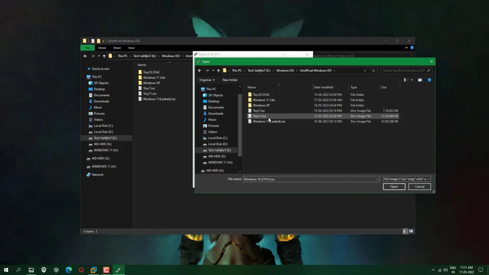Image resolution: width=489 pixels, height=275 pixels.
Task: Sort by Name column in File Explorer
Action: (x=142, y=65)
